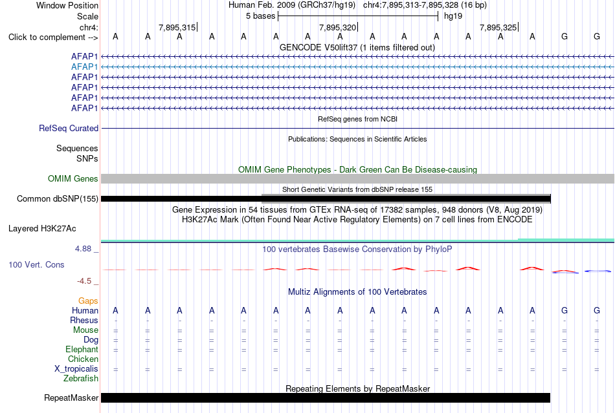
Task: Select the Mouse species label
Action: pos(85,330)
